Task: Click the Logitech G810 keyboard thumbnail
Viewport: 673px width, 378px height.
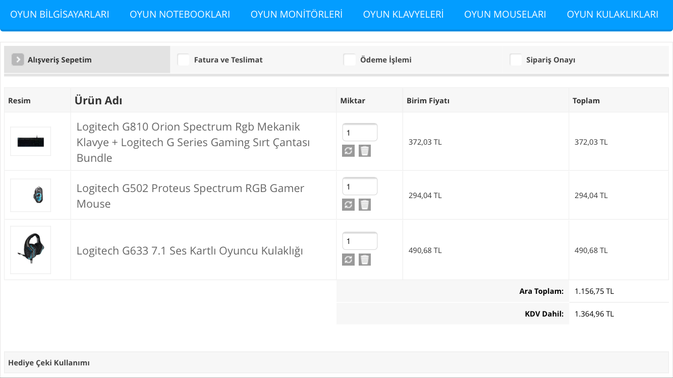Action: point(31,141)
